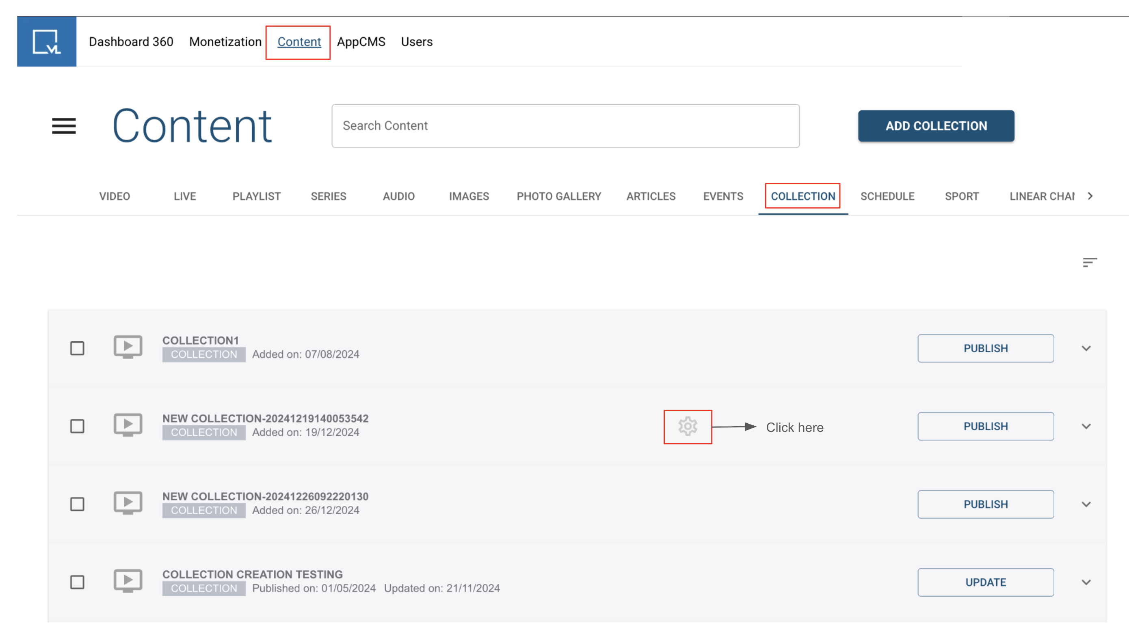
Task: Click video icon of NEW COLLECTION-20241219140053542
Action: click(128, 425)
